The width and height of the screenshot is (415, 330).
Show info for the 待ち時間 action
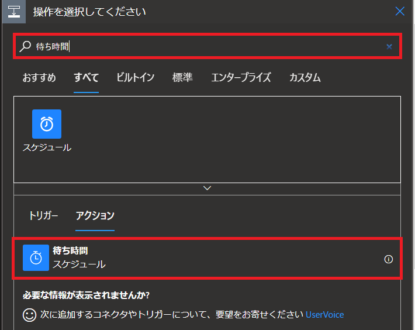pyautogui.click(x=388, y=259)
